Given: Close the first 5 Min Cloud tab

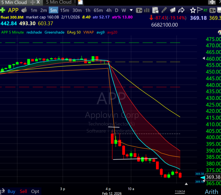Looking at the screenshot, I should (x=38, y=2).
